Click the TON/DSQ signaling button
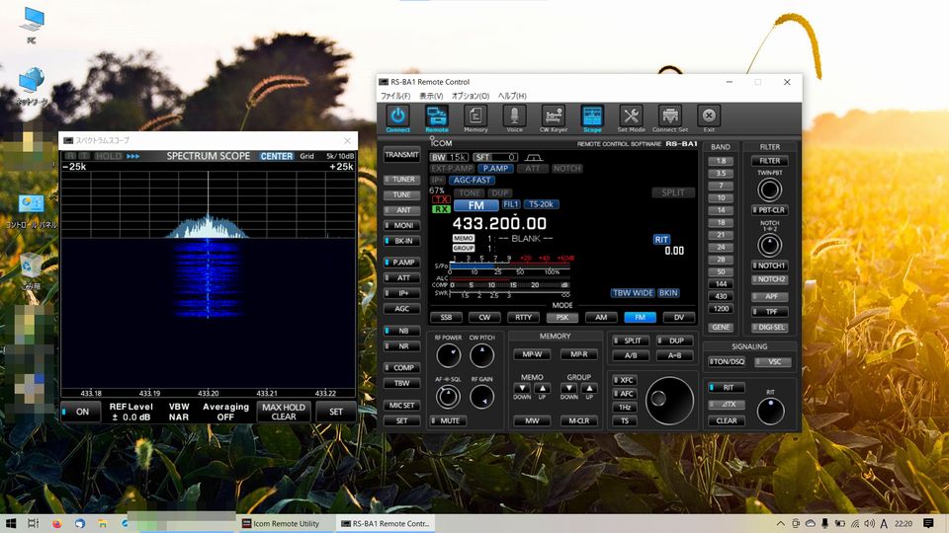 [x=727, y=361]
